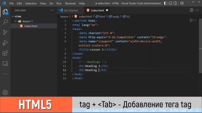
Task: Click "X-UA-Compatible" string on line 5
Action: tap(121, 37)
